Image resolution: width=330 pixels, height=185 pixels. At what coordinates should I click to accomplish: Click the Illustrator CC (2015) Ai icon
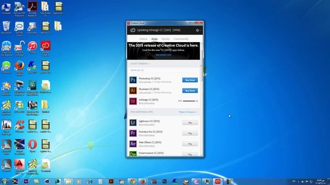133,90
